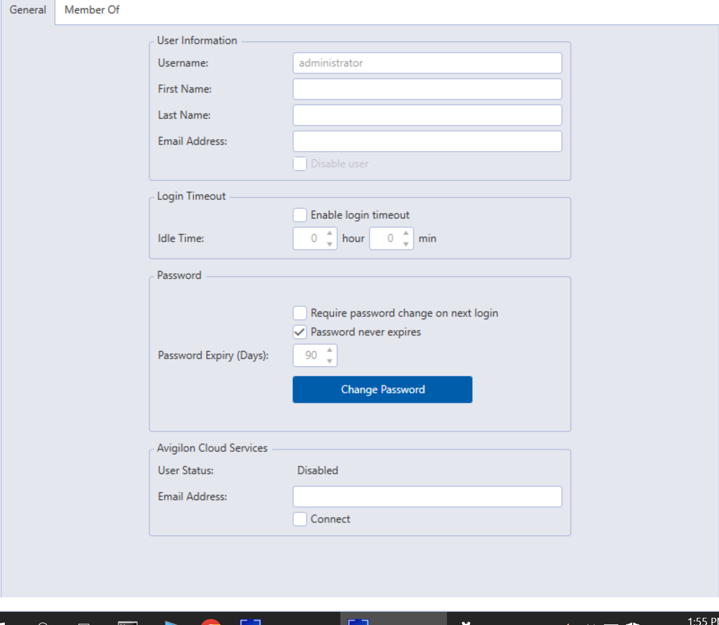Image resolution: width=719 pixels, height=625 pixels.
Task: Uncheck "Password never expires"
Action: pos(300,332)
